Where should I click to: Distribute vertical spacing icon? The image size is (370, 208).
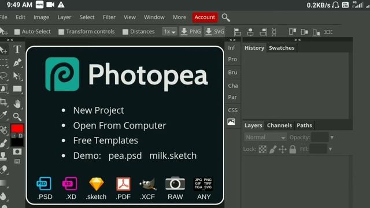274,32
